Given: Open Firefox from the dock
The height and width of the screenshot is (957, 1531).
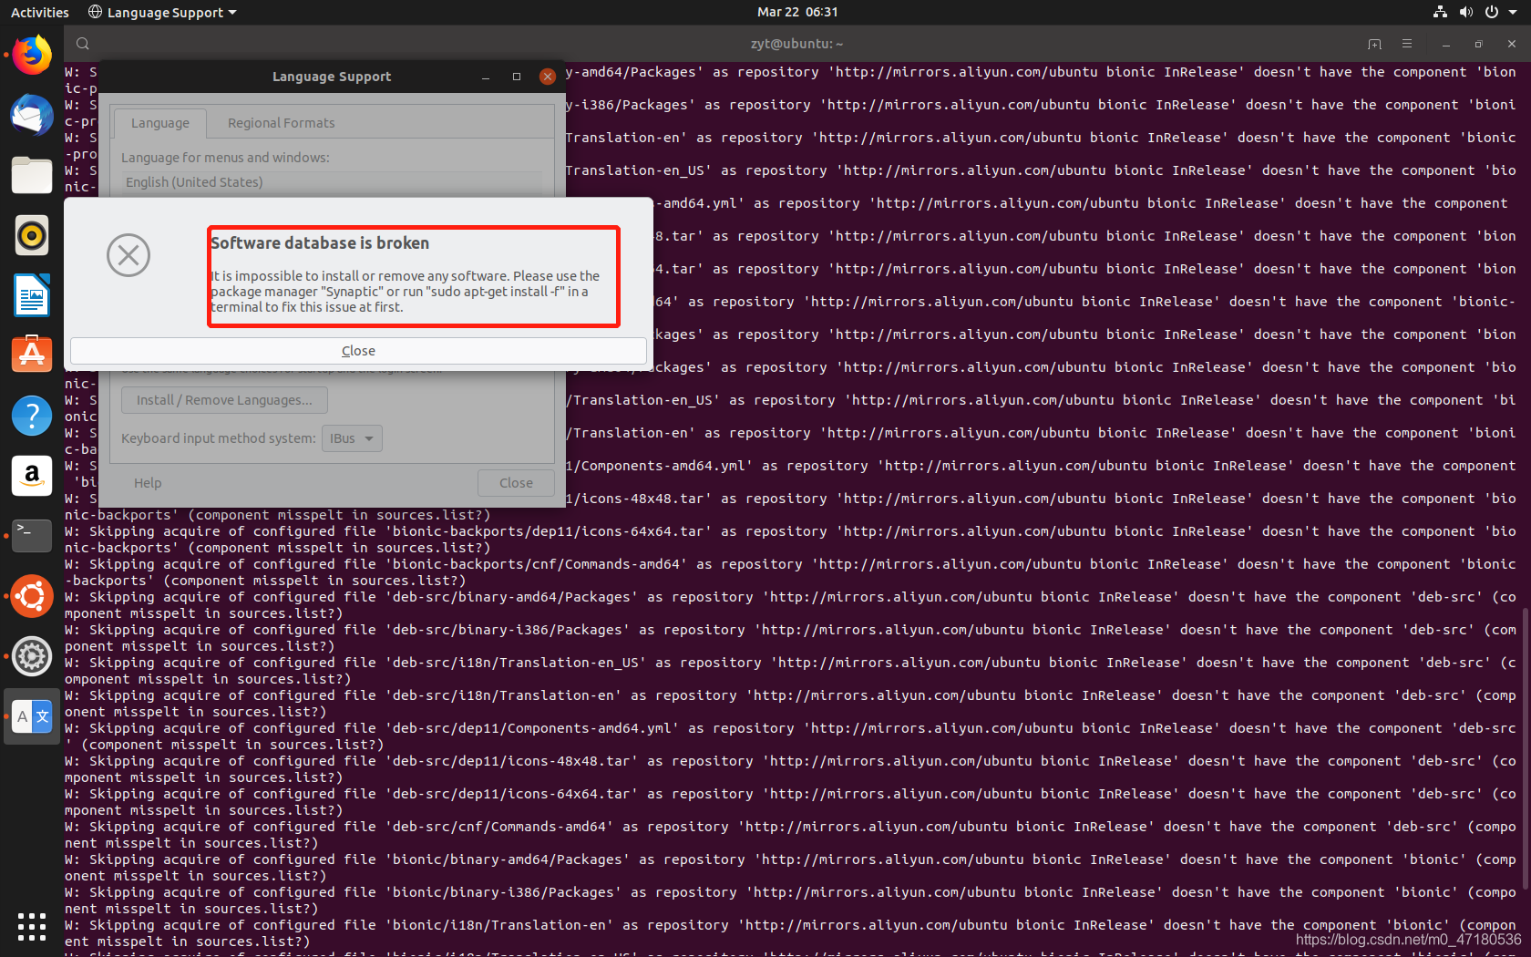Looking at the screenshot, I should point(32,56).
